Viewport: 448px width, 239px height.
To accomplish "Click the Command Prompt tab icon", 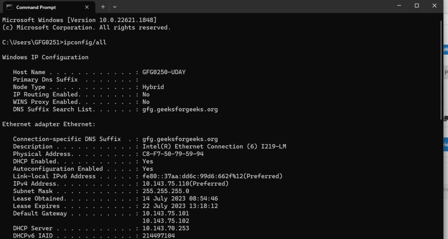I will [9, 7].
